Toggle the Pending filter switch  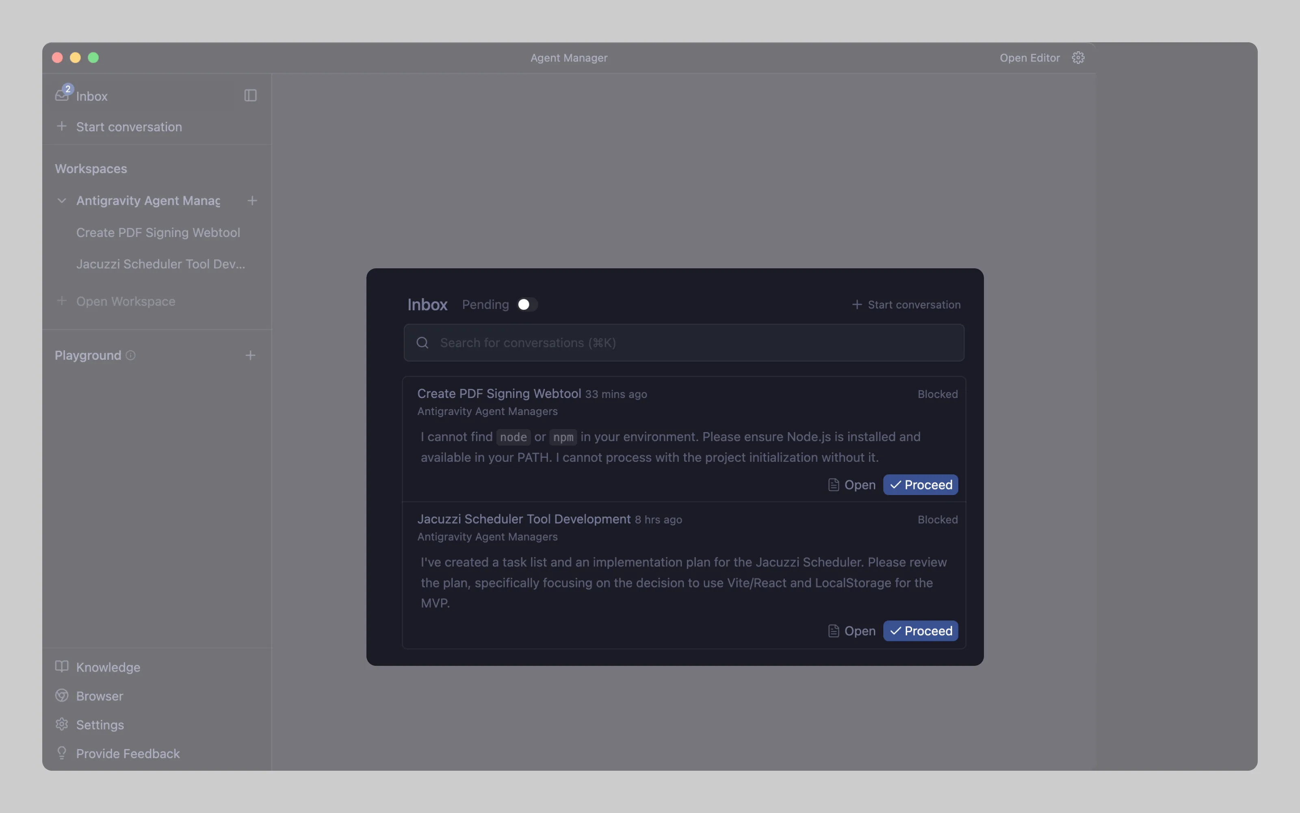[x=526, y=305]
